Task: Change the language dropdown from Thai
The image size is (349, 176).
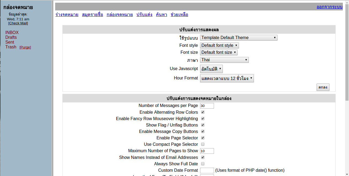Action: pos(224,60)
